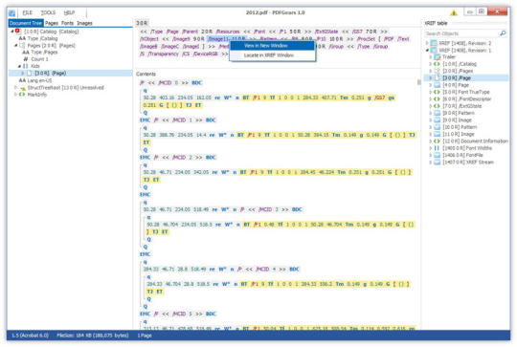
Task: Follow the 7 0 R reference after /GS7
Action: coord(371,32)
